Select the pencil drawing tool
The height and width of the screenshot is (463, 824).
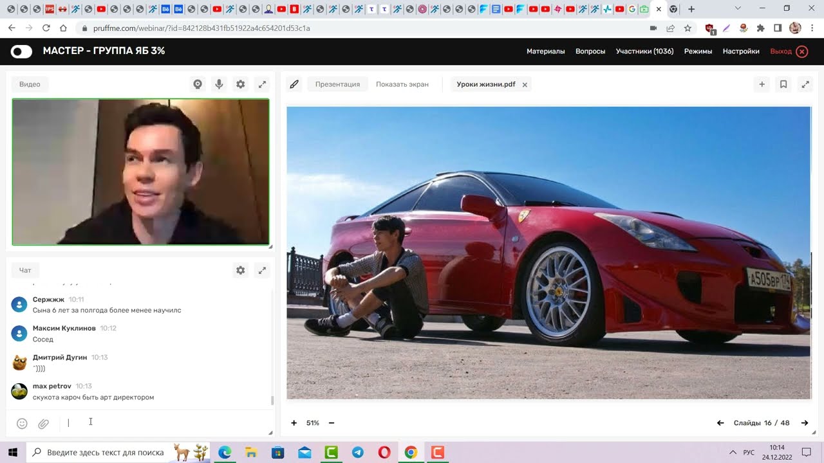tap(294, 84)
